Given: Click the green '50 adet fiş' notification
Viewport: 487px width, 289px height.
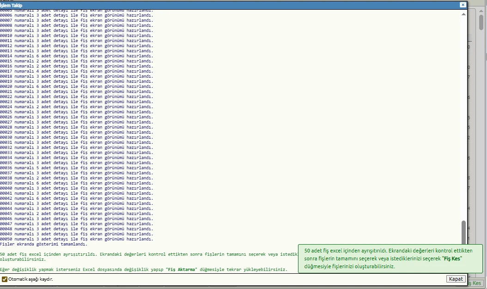Looking at the screenshot, I should [390, 258].
